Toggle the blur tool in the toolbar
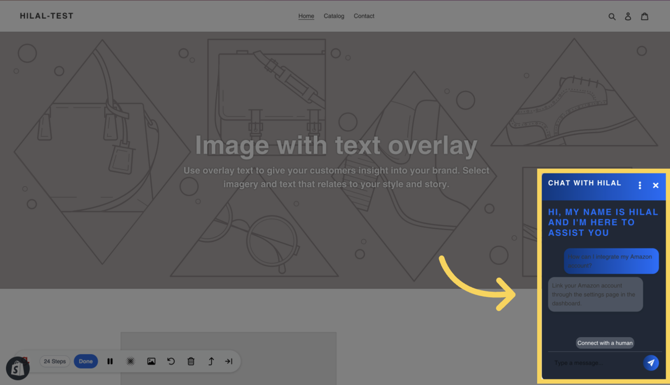This screenshot has width=670, height=385. [130, 361]
